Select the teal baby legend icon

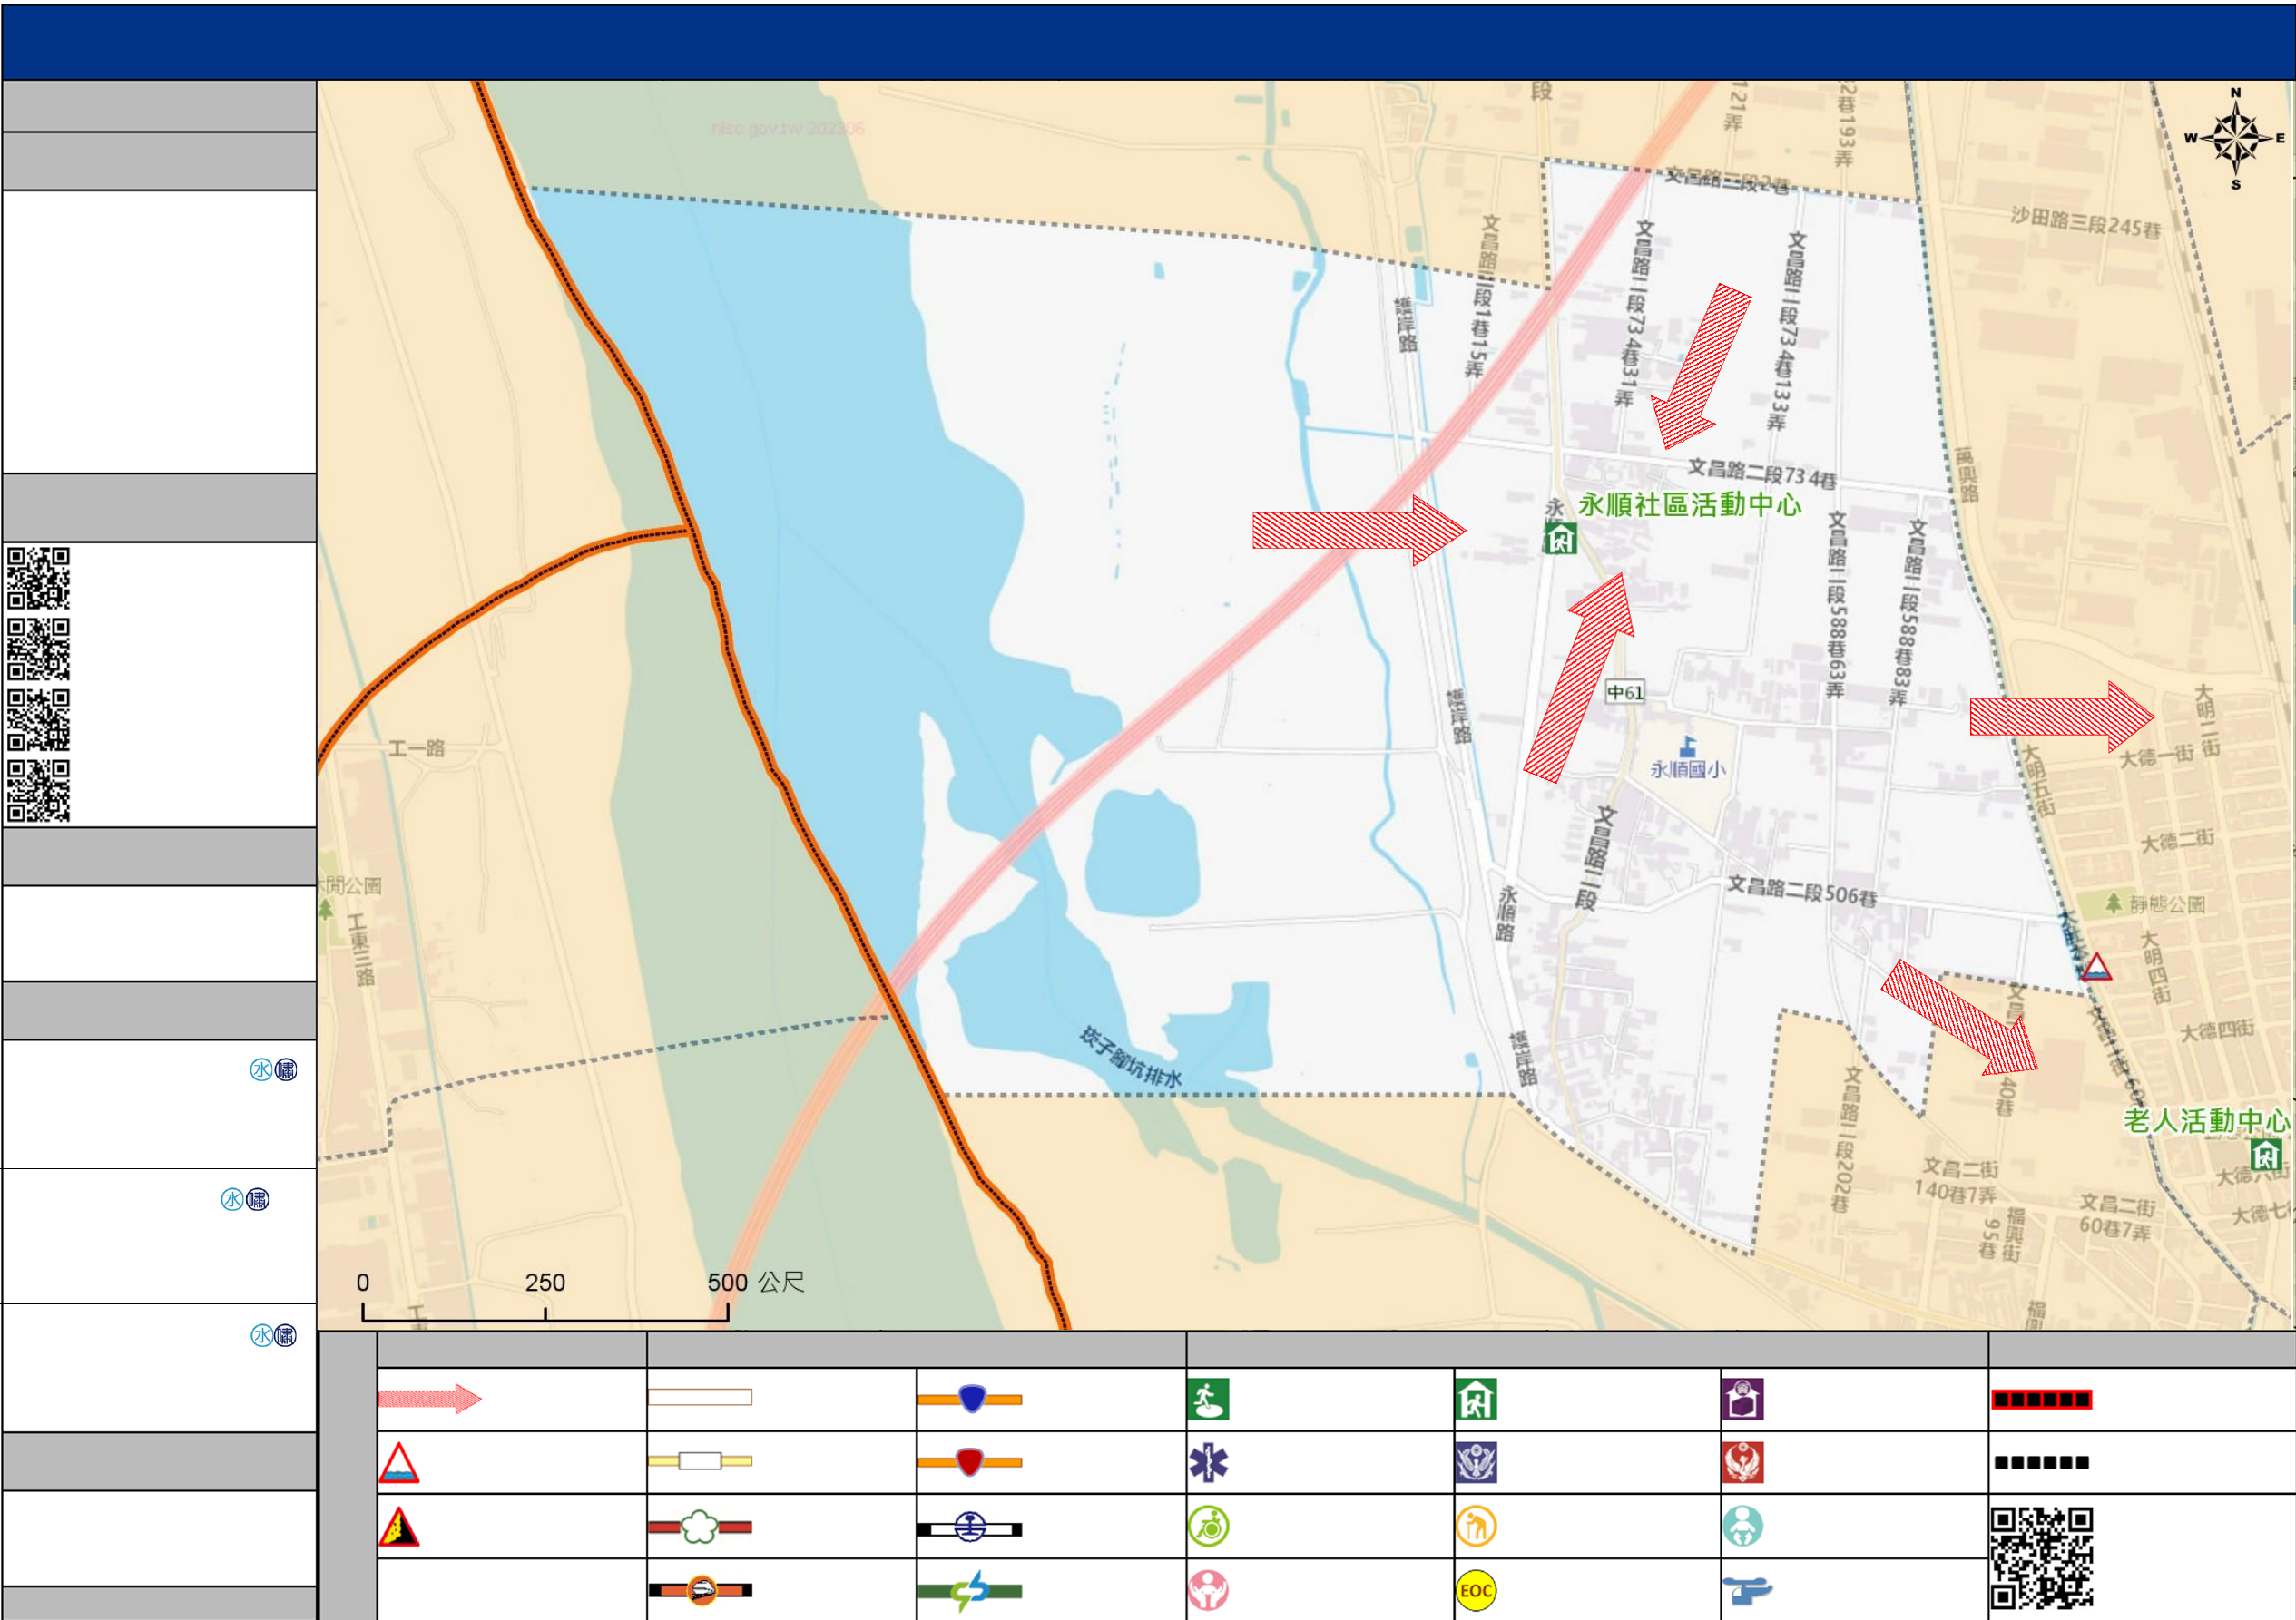pyautogui.click(x=1743, y=1527)
